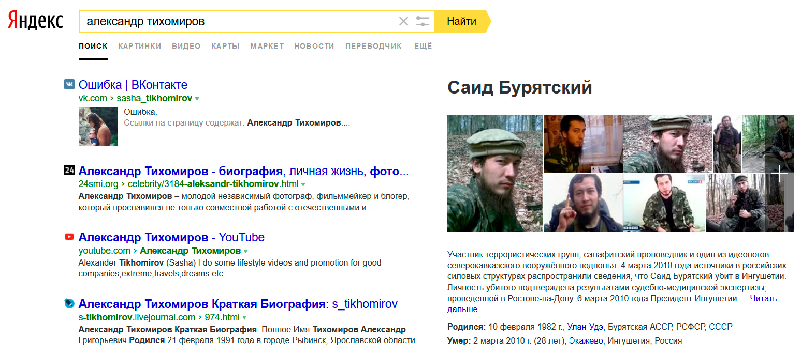Viewport: 801px width, 356px height.
Task: Open the thumbnail image in the VK result
Action: [98, 127]
